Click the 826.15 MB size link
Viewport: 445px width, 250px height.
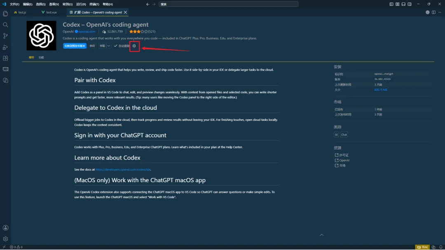(381, 90)
